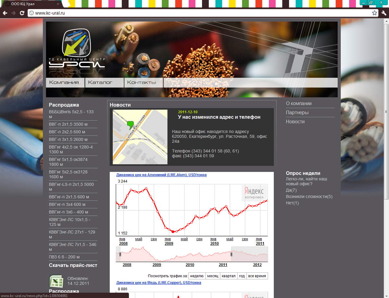
Task: Show chart for все время period
Action: (x=257, y=276)
